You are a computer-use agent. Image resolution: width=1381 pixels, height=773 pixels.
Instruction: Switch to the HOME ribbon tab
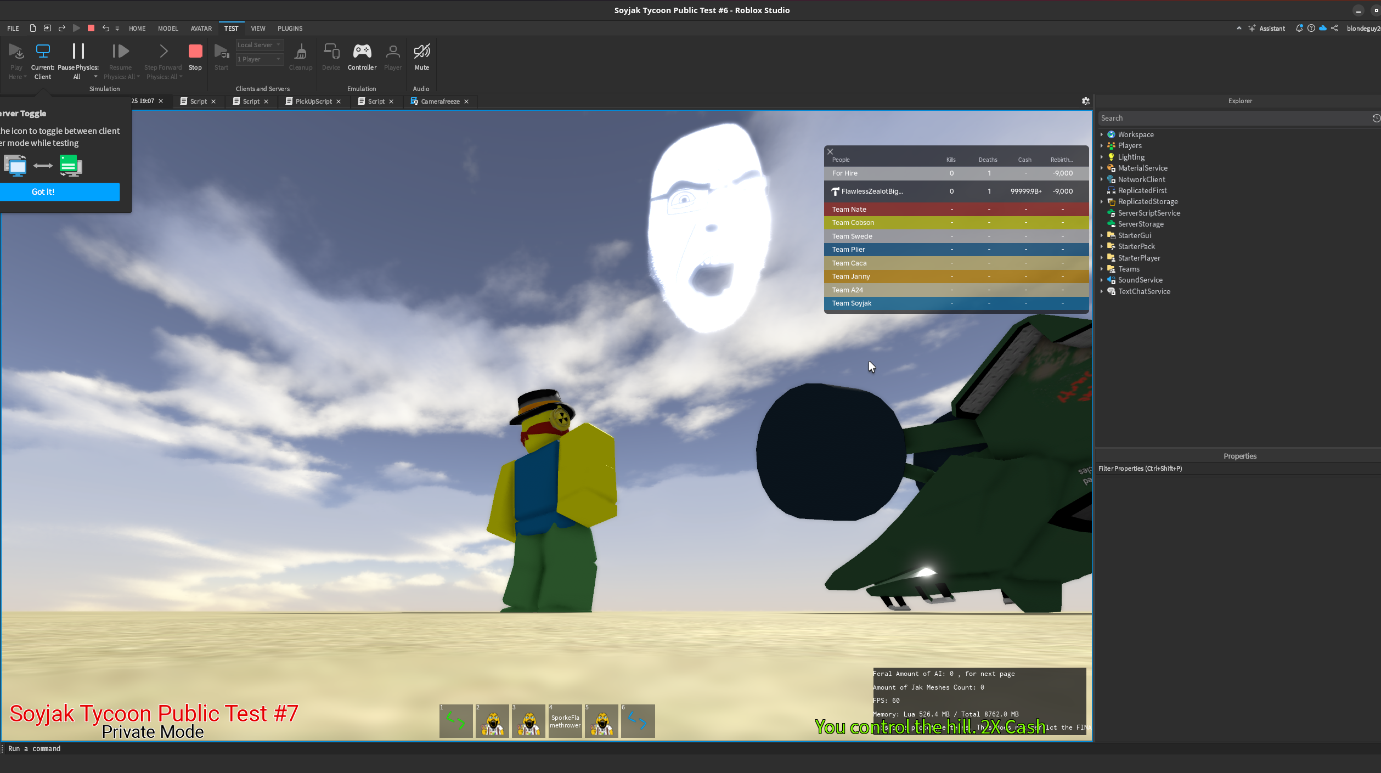[x=137, y=29]
